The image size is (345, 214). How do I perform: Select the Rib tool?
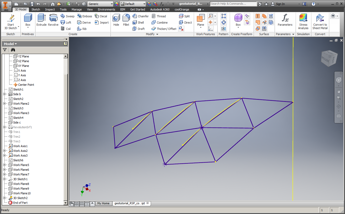pos(82,29)
